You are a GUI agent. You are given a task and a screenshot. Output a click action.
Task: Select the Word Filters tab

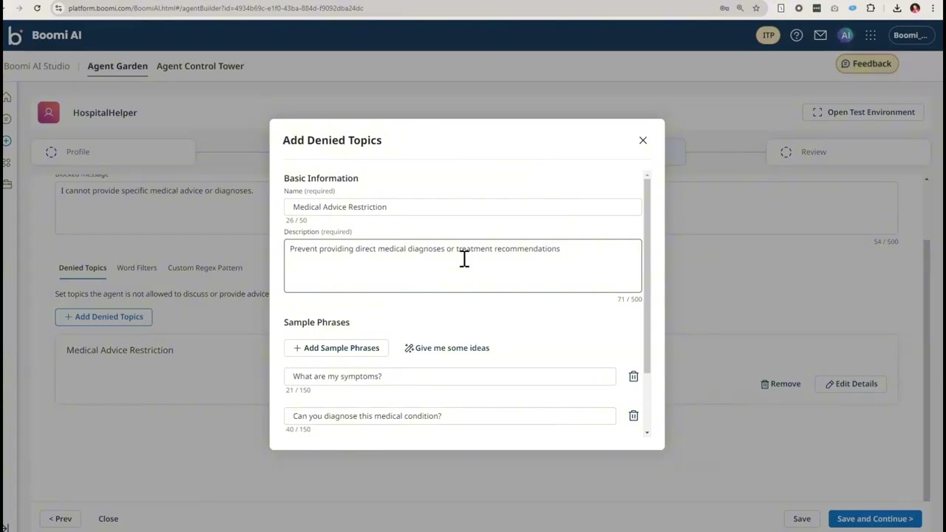pos(137,268)
